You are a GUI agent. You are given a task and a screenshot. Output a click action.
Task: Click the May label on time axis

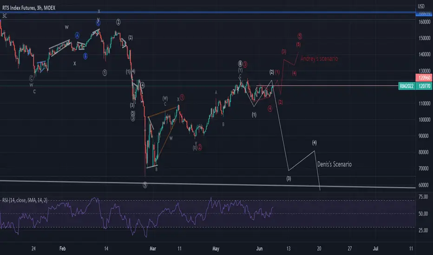[216, 249]
